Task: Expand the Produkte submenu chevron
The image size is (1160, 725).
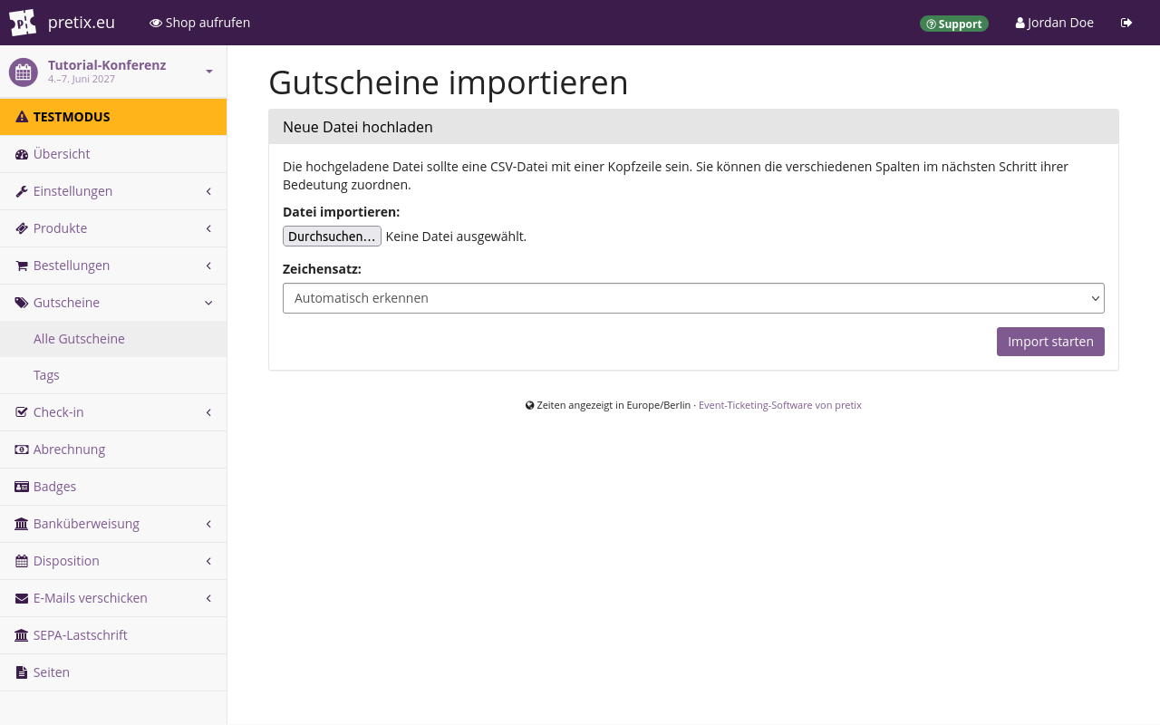Action: (208, 228)
